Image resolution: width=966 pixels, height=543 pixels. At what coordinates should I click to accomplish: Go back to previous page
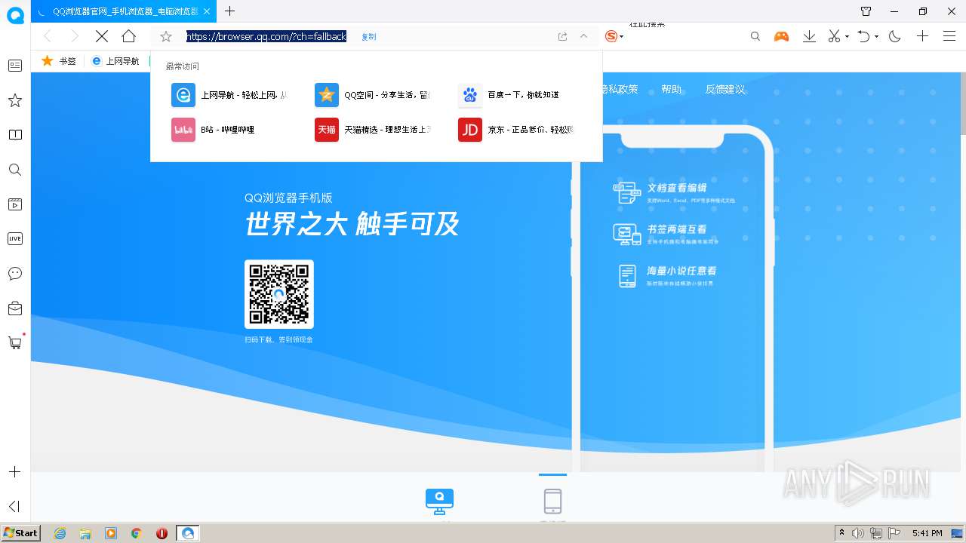click(48, 36)
